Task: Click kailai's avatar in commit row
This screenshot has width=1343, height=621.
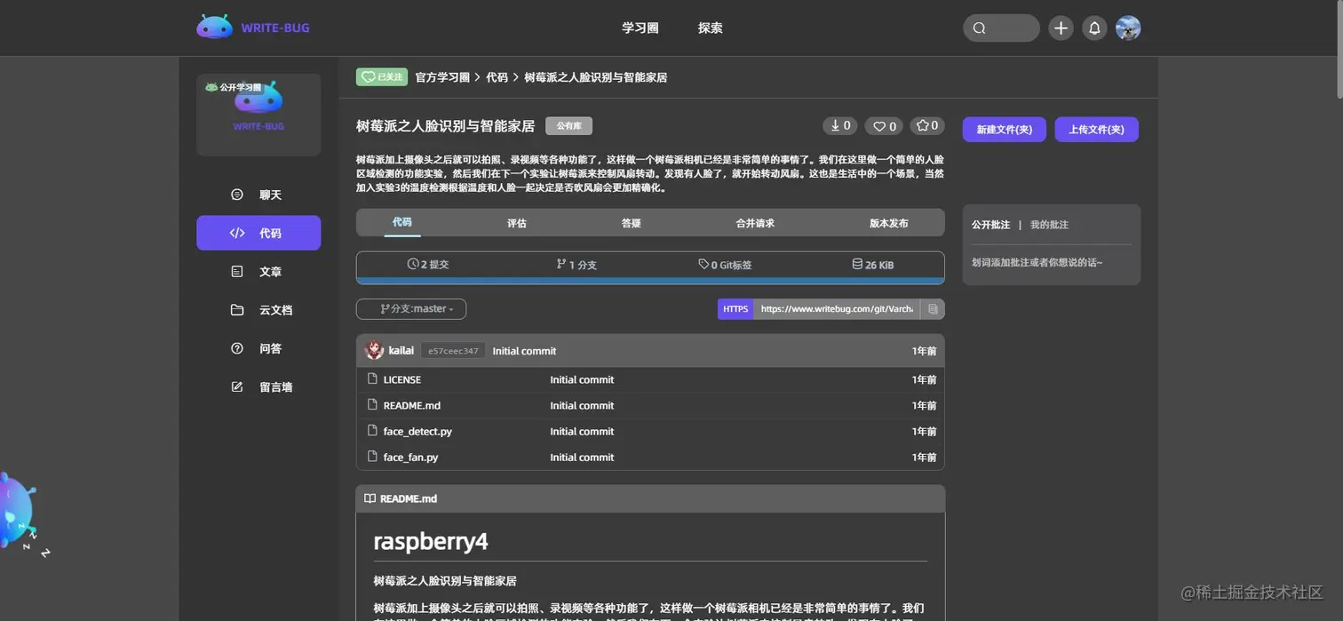Action: tap(374, 350)
